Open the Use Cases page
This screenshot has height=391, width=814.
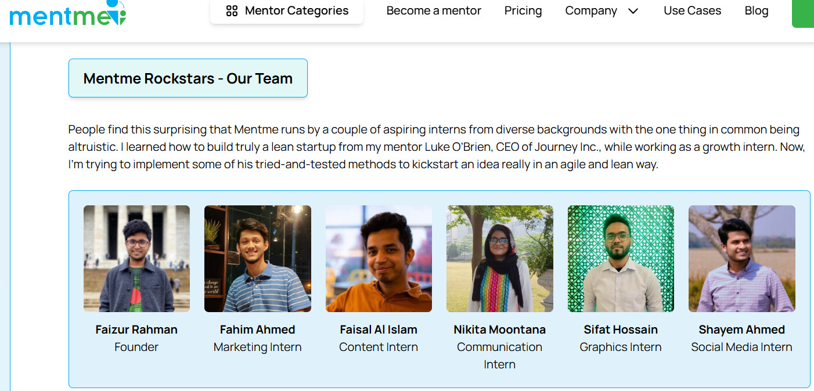[x=692, y=11]
